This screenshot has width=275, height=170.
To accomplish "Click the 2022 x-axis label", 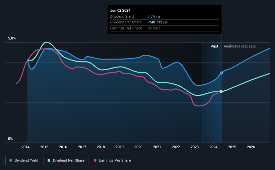I will [176, 147].
